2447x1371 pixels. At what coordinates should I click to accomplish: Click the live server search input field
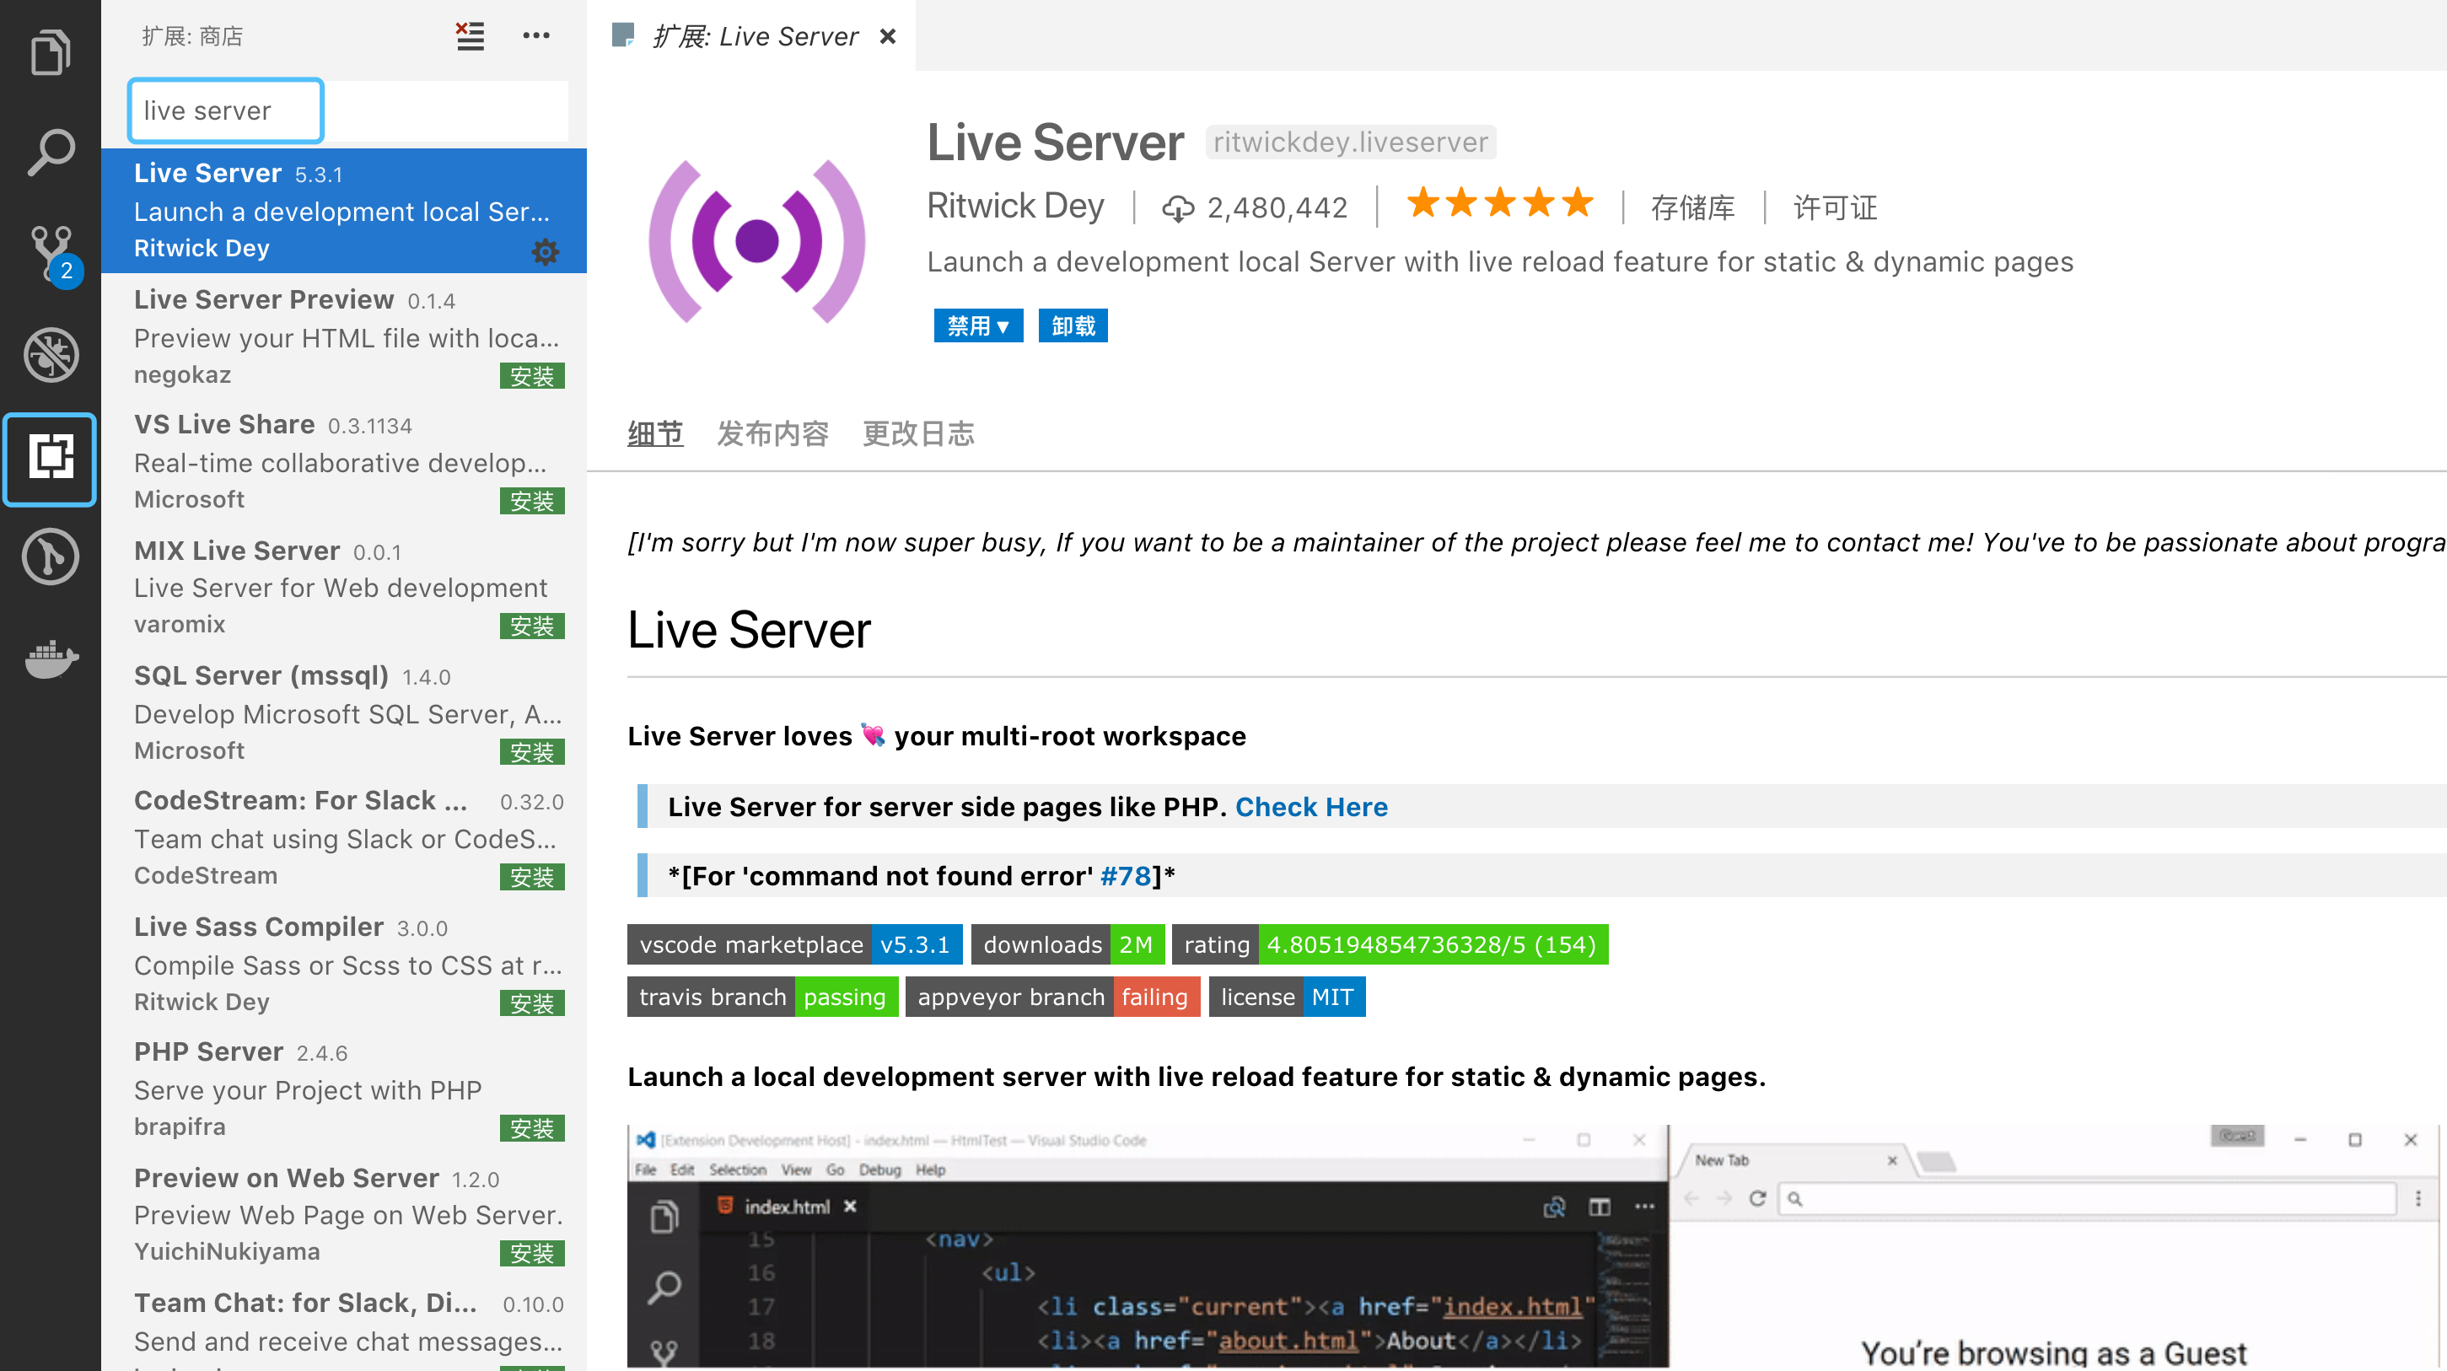click(x=225, y=110)
